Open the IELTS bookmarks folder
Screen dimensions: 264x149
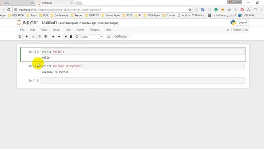[127, 15]
